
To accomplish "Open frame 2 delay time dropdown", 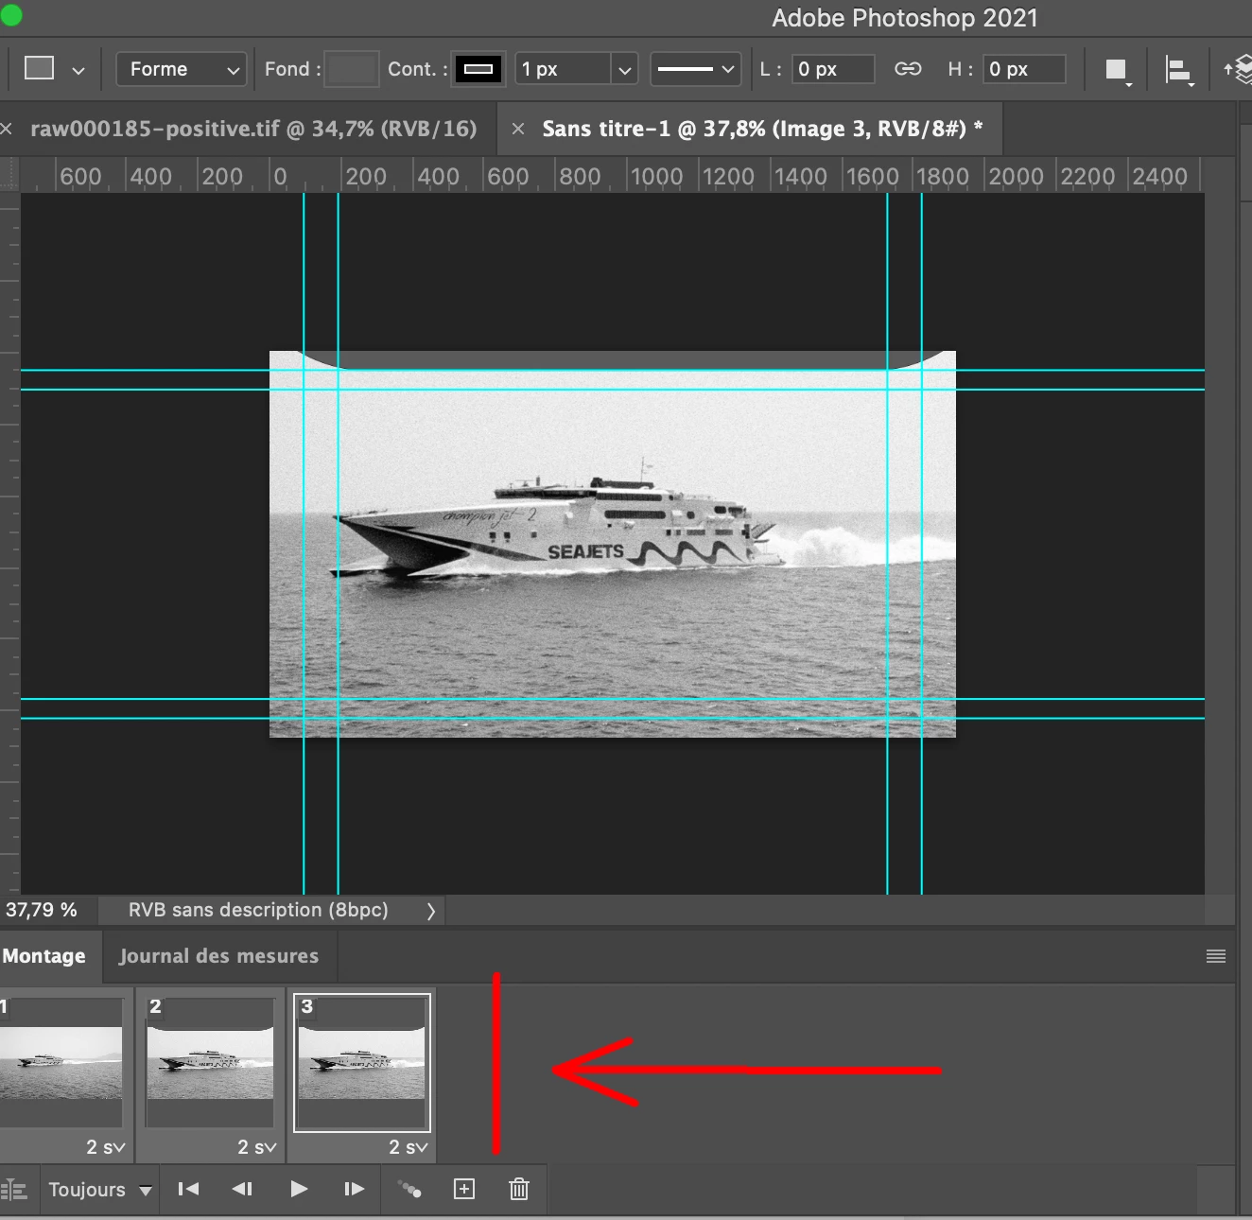I will pyautogui.click(x=256, y=1147).
